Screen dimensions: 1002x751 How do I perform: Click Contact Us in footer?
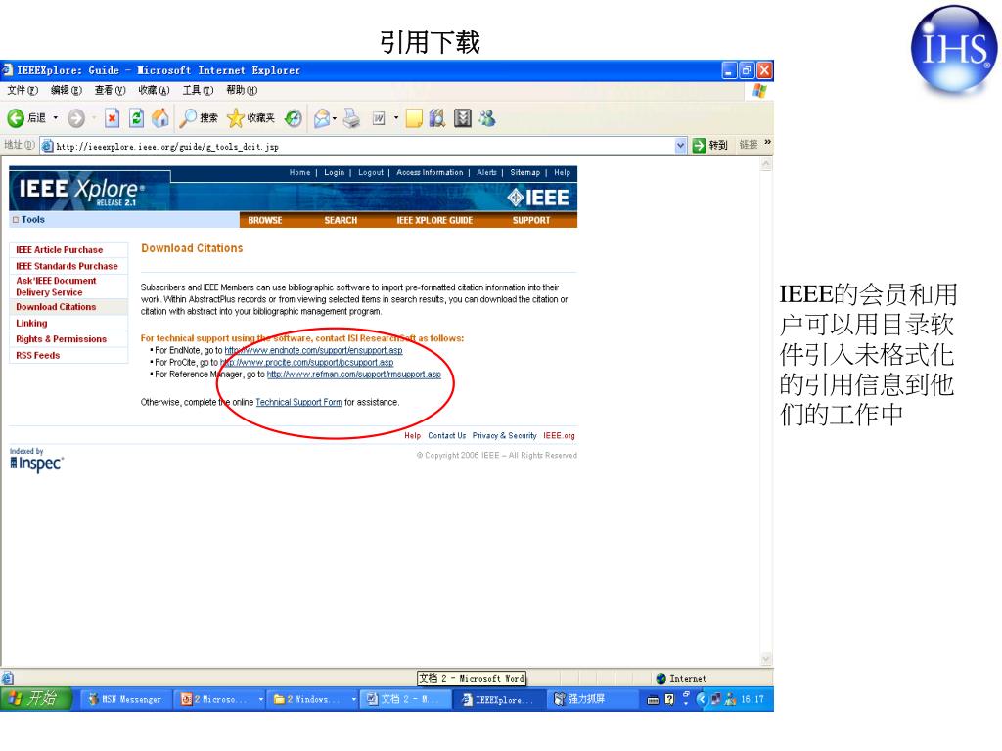pos(446,435)
